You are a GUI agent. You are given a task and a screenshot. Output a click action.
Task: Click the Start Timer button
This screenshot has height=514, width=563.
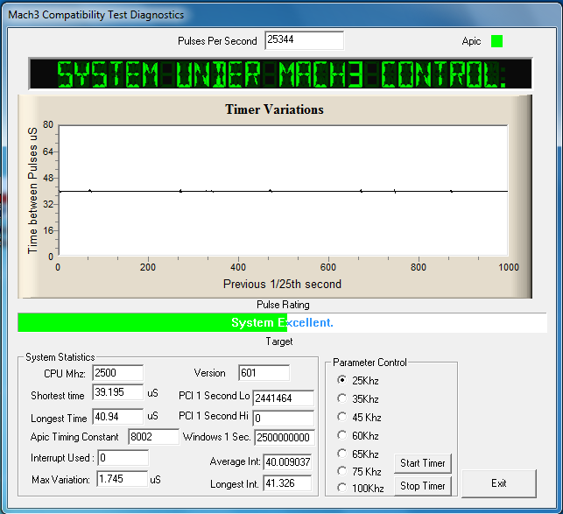pos(423,463)
